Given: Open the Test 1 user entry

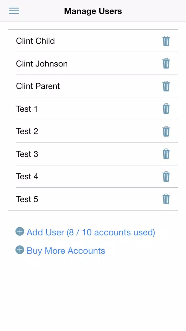Looking at the screenshot, I should tap(93, 108).
